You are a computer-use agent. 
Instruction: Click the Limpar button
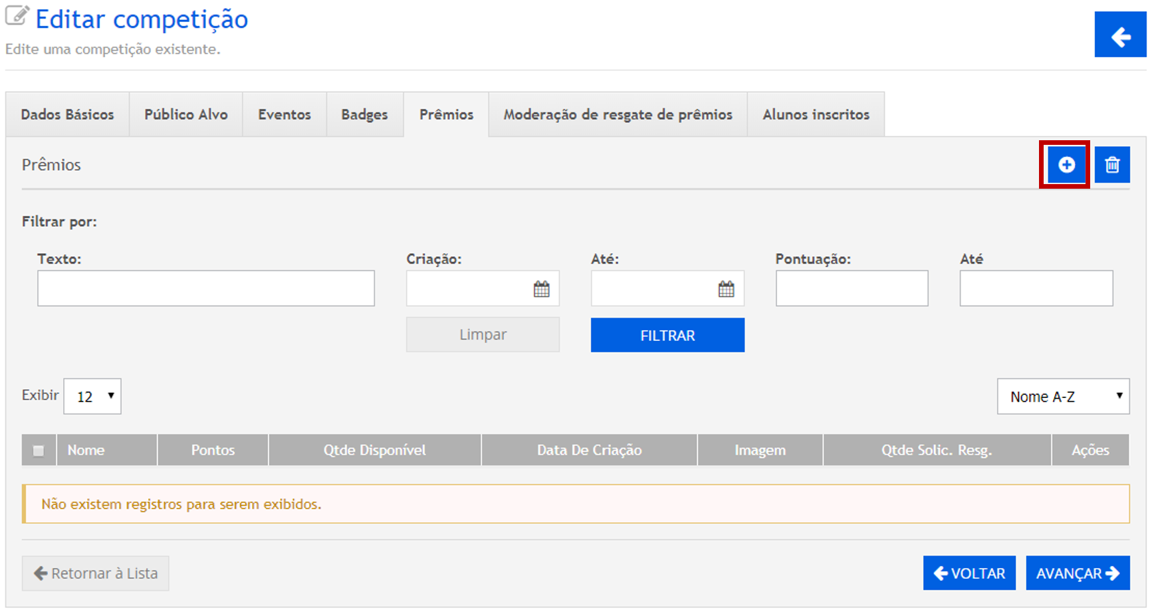[483, 335]
